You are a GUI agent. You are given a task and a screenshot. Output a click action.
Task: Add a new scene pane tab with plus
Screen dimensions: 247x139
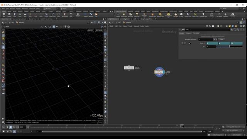(57, 19)
